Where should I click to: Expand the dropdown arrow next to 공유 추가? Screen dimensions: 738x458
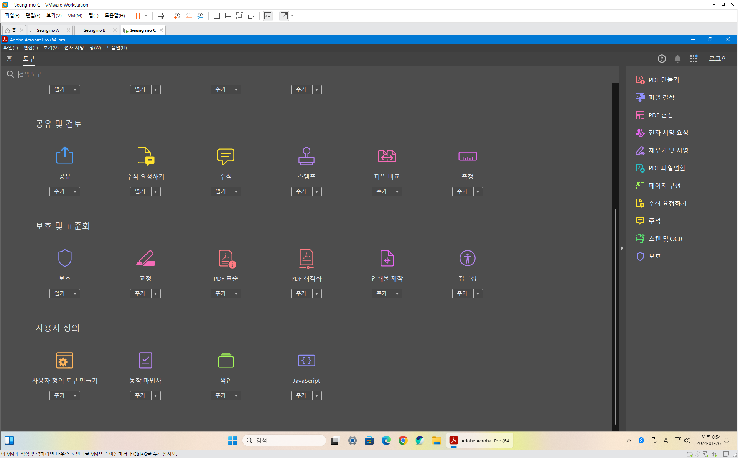pyautogui.click(x=75, y=191)
